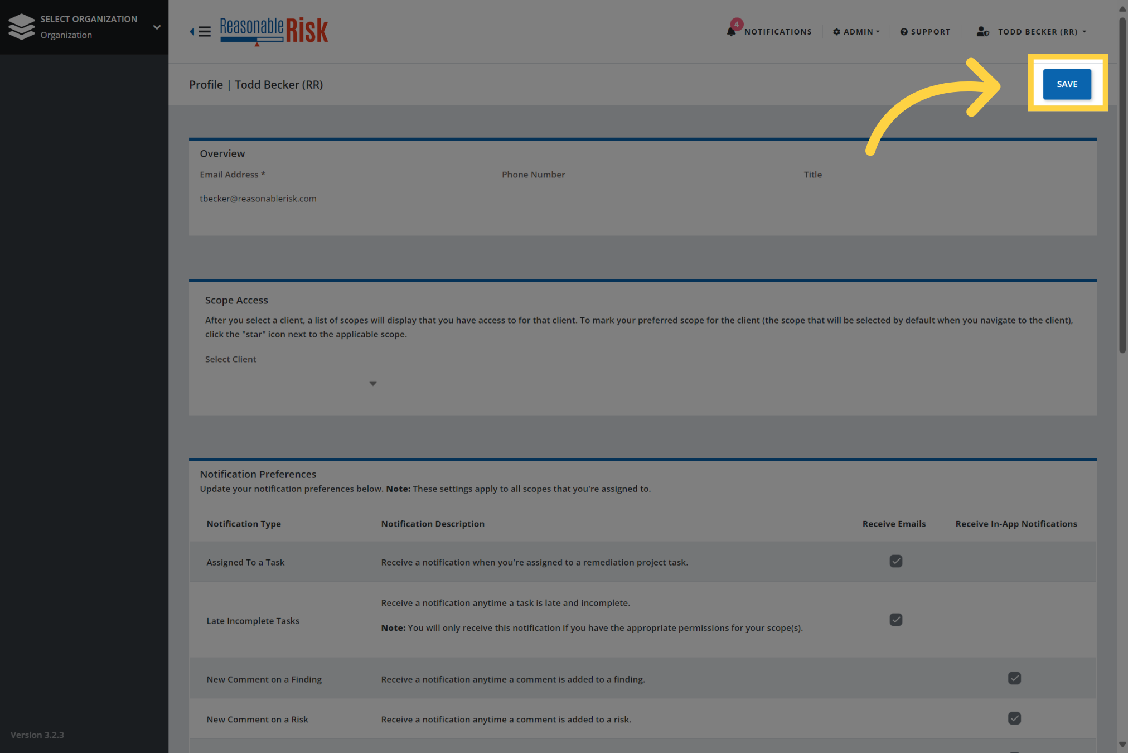
Task: Click the 'Late Incomplete Tasks' row label
Action: (x=253, y=621)
